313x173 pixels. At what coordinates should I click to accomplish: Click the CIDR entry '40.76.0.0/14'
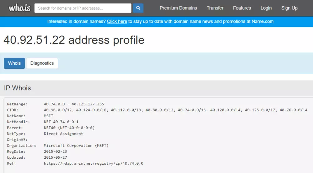pos(293,110)
